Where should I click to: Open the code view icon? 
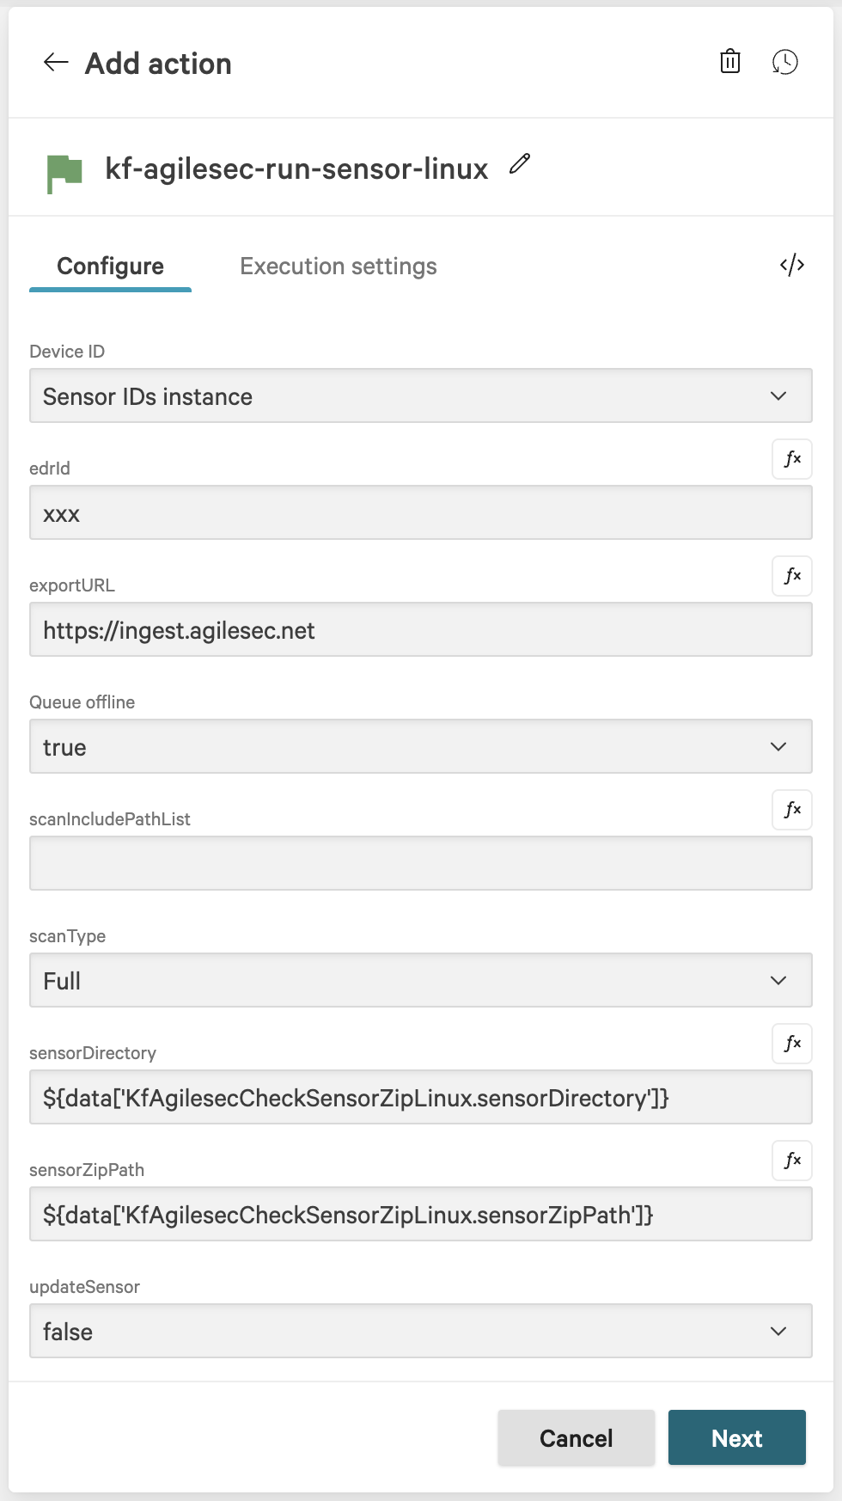tap(792, 265)
